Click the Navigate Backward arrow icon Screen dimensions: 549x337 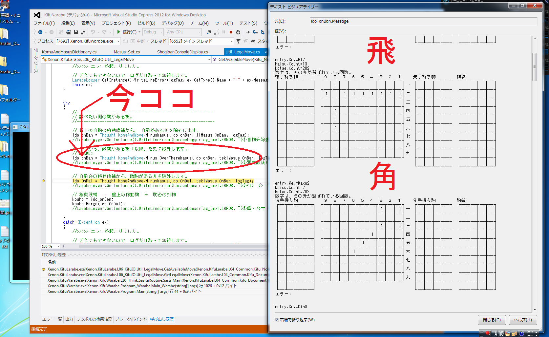coord(40,32)
